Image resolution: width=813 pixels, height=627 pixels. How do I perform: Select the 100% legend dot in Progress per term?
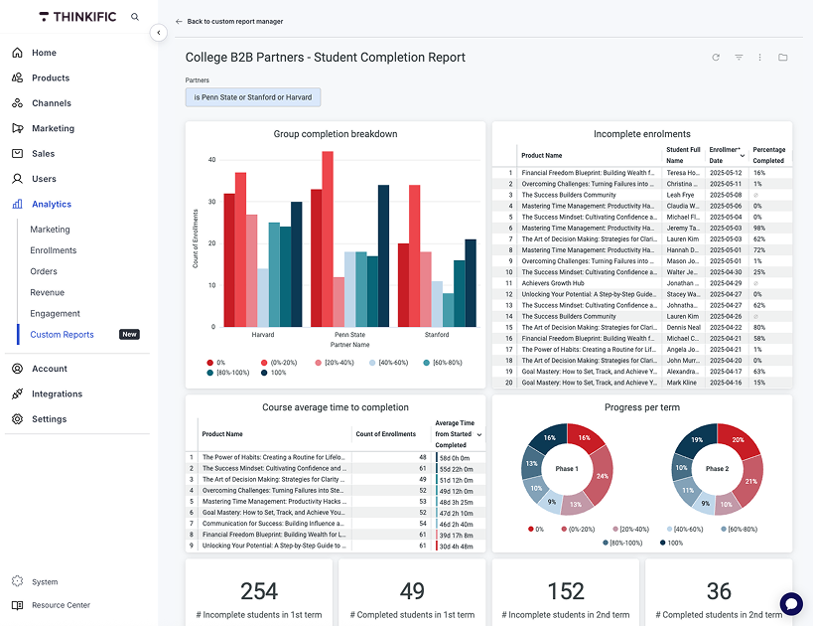point(663,543)
